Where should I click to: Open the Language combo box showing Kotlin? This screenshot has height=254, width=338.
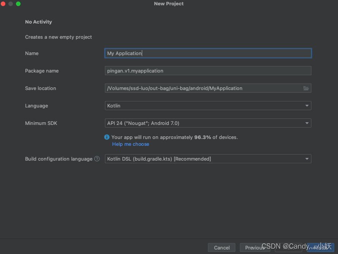click(208, 106)
